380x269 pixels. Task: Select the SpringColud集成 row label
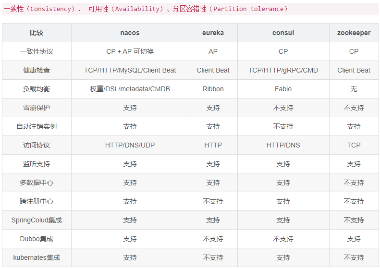(x=37, y=220)
